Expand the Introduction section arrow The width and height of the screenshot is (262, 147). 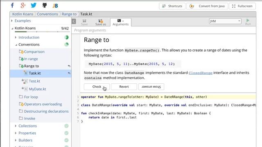[16, 37]
